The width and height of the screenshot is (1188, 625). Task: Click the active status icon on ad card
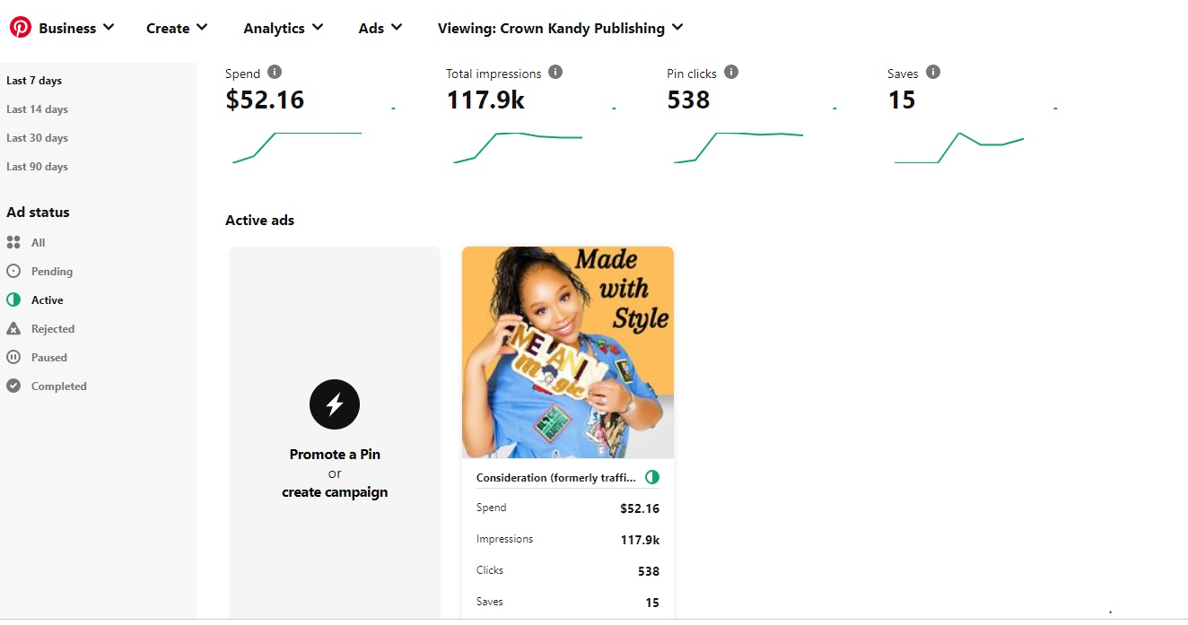(652, 477)
